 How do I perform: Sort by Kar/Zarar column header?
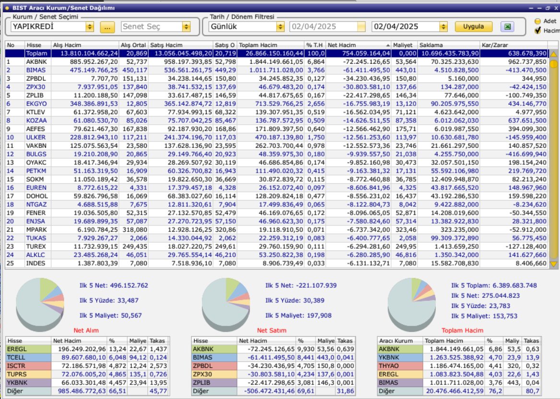tap(513, 45)
